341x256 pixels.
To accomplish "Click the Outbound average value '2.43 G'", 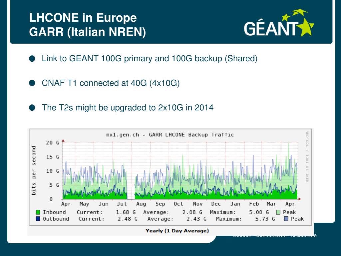I will pos(196,219).
